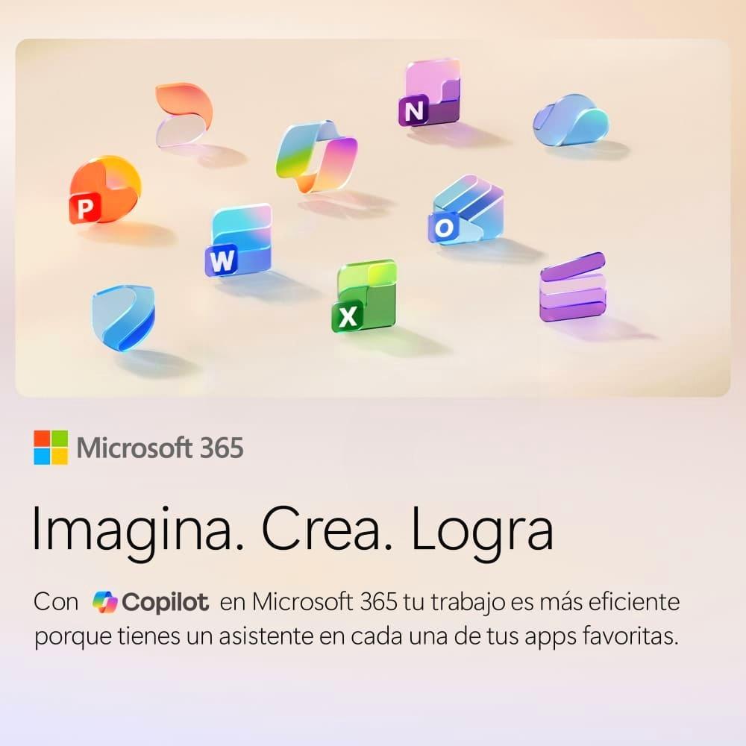
Task: Click the word Logra in headline
Action: point(483,530)
